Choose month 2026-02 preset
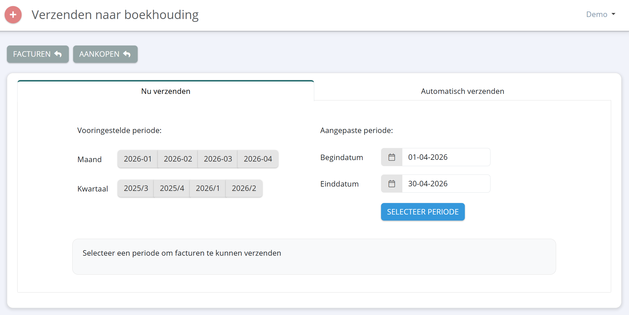629x315 pixels. pyautogui.click(x=178, y=159)
